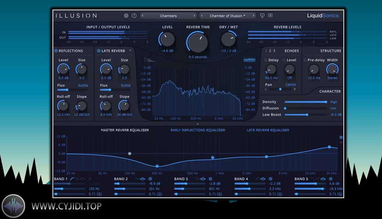
Task: Toggle the equaliser master power button at right edge
Action: [x=341, y=137]
